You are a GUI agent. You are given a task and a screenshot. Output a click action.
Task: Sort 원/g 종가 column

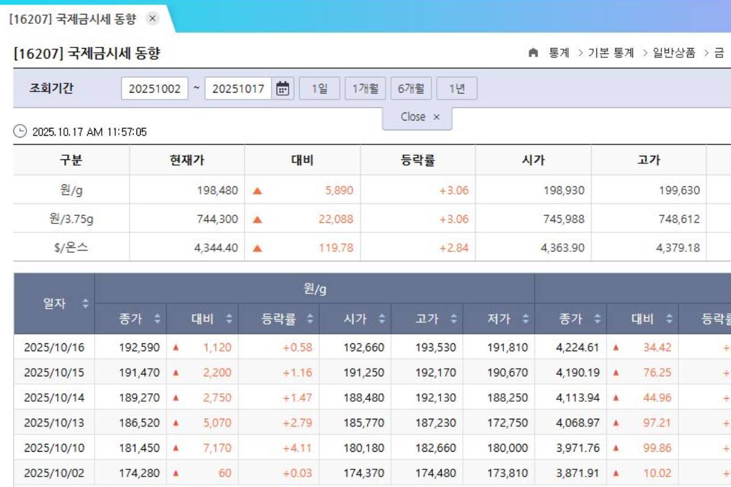point(157,318)
